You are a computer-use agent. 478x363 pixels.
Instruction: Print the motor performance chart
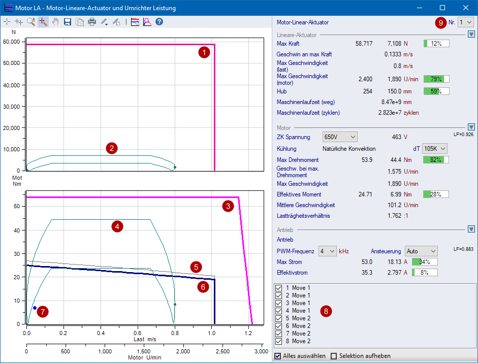tap(92, 22)
